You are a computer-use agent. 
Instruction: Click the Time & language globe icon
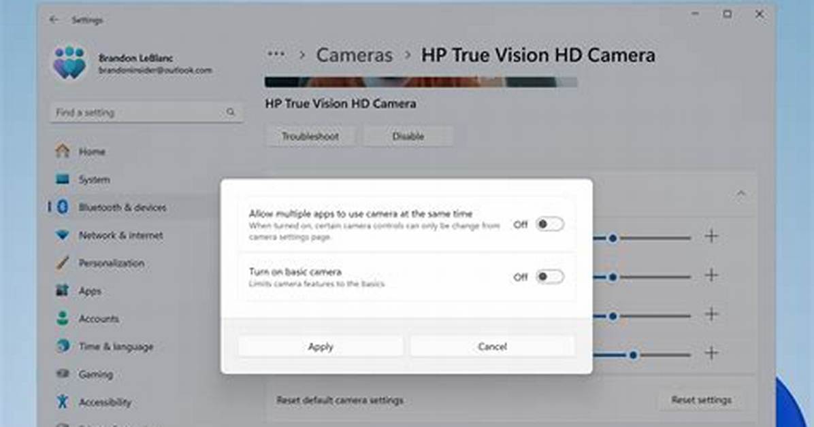tap(63, 346)
